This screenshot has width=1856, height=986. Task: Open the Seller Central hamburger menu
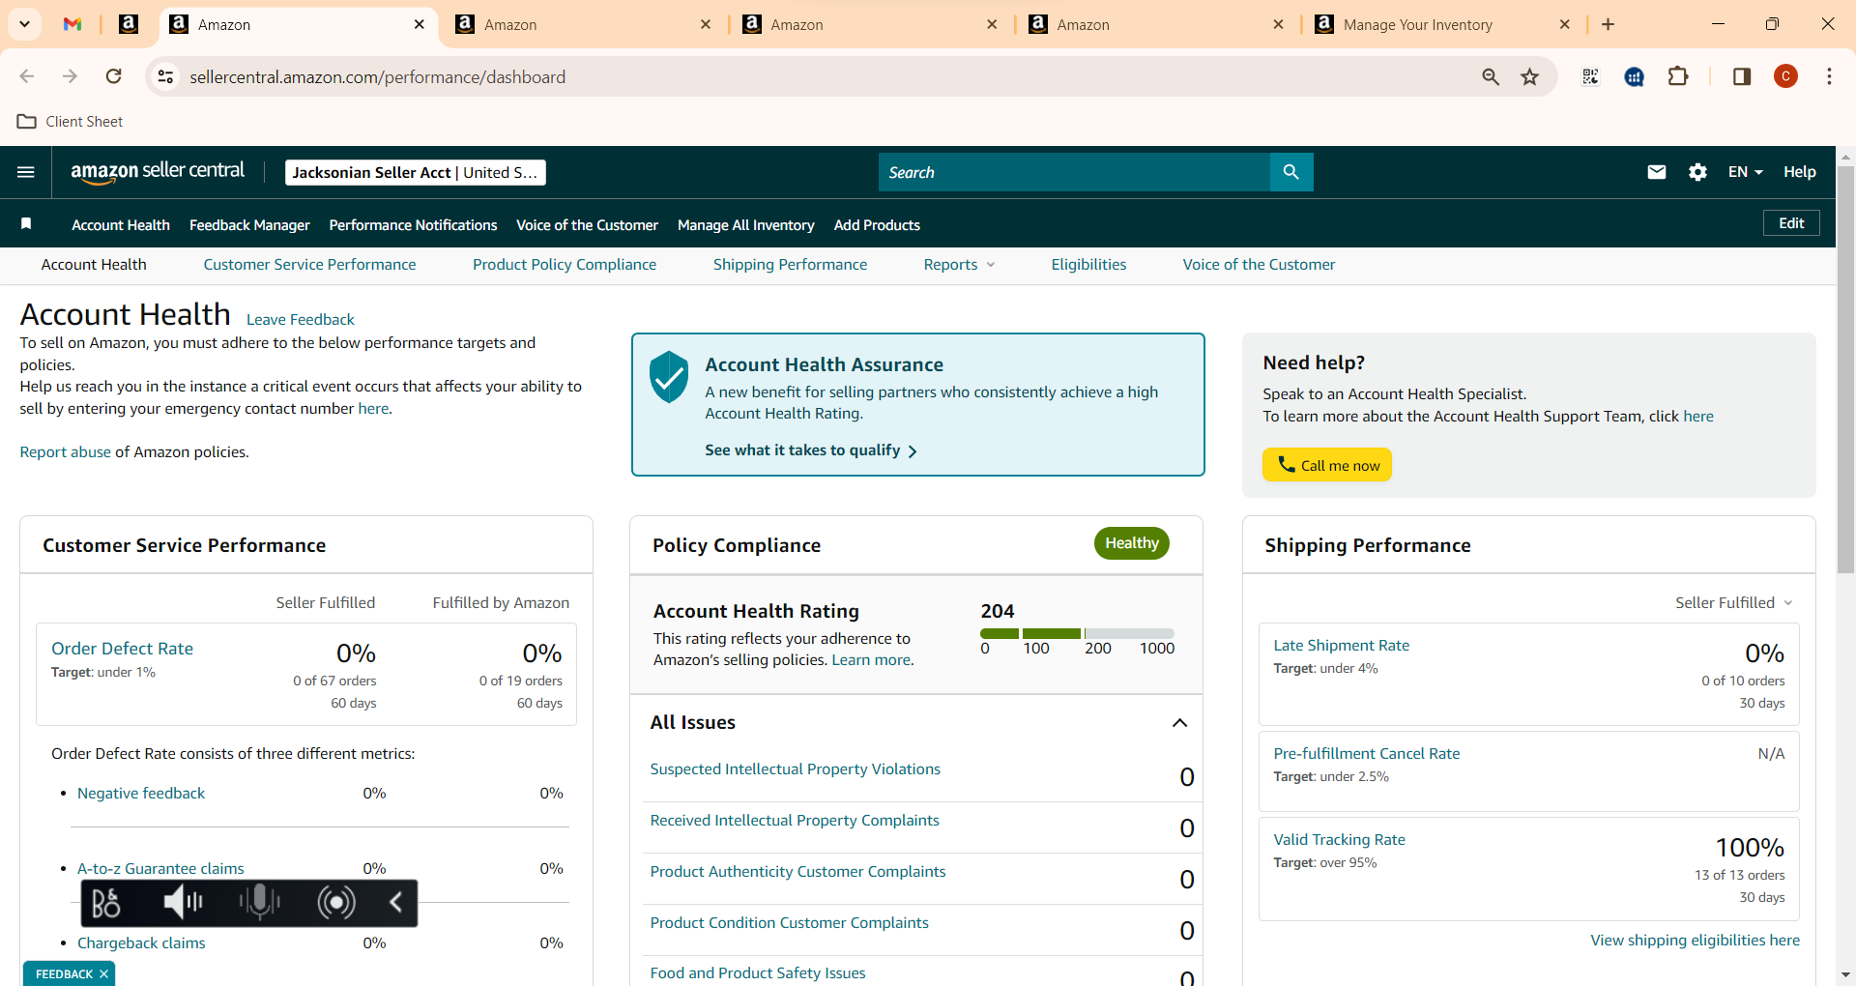point(26,172)
